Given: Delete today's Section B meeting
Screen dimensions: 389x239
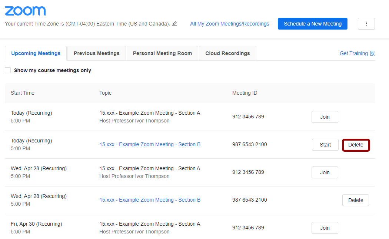Looking at the screenshot, I should click(x=356, y=145).
